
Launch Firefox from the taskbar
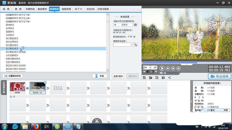[36, 127]
